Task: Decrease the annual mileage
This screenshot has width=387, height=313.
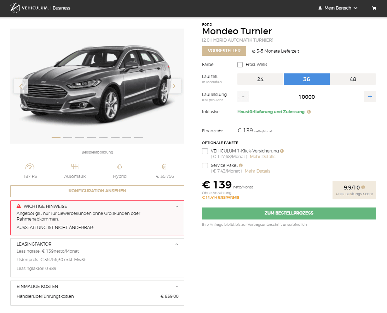Action: [243, 97]
